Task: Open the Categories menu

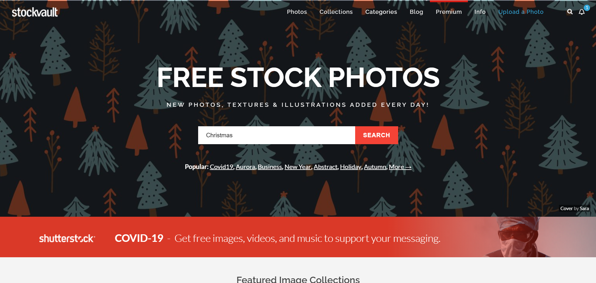Action: click(x=381, y=12)
